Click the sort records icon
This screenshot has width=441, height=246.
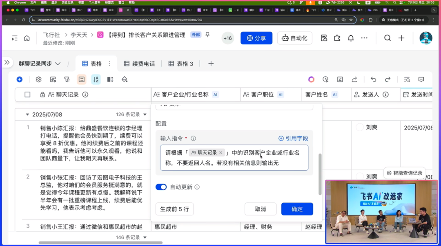(96, 79)
